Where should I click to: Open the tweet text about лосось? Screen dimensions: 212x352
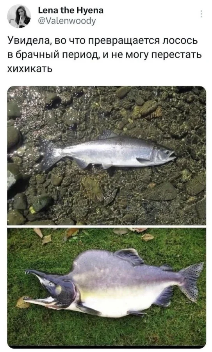tap(104, 54)
